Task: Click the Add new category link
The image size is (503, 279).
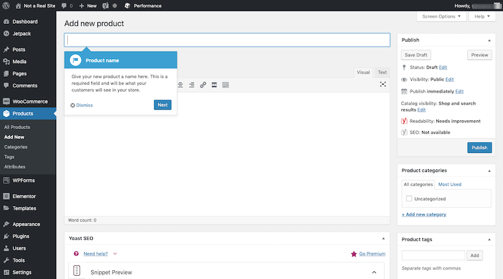Action: click(x=424, y=215)
